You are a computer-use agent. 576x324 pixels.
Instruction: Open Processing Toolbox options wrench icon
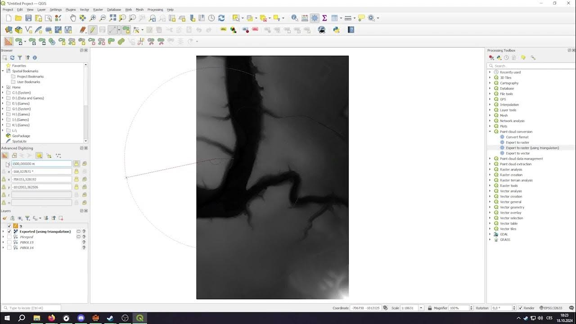[533, 58]
